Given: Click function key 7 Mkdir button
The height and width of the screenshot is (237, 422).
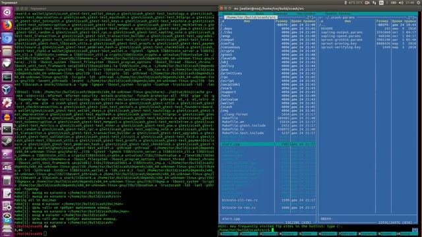Looking at the screenshot, I should pyautogui.click(x=347, y=234).
